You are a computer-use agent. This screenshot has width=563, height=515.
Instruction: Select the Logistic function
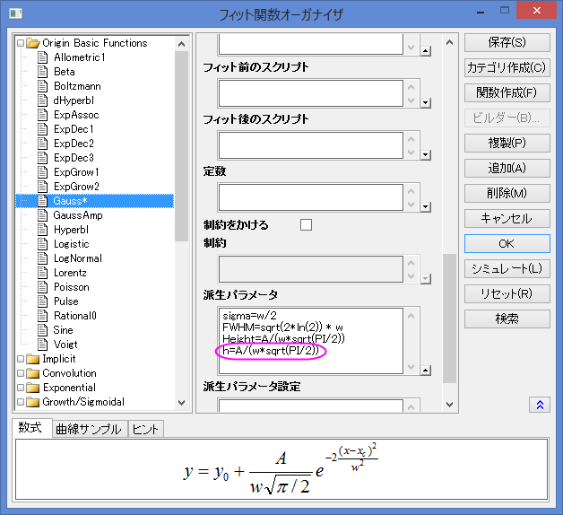pos(71,244)
